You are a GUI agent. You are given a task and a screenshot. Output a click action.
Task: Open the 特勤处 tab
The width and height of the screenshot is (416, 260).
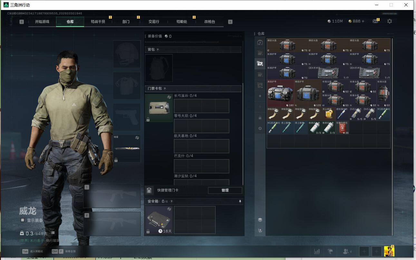(x=182, y=22)
